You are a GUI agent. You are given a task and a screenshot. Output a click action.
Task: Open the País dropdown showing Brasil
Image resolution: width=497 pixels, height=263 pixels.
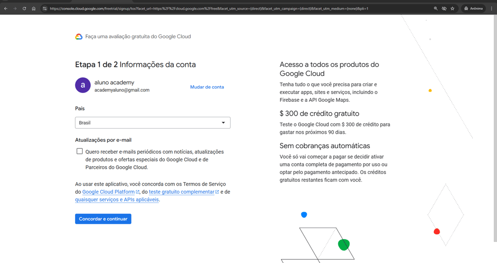tap(153, 123)
